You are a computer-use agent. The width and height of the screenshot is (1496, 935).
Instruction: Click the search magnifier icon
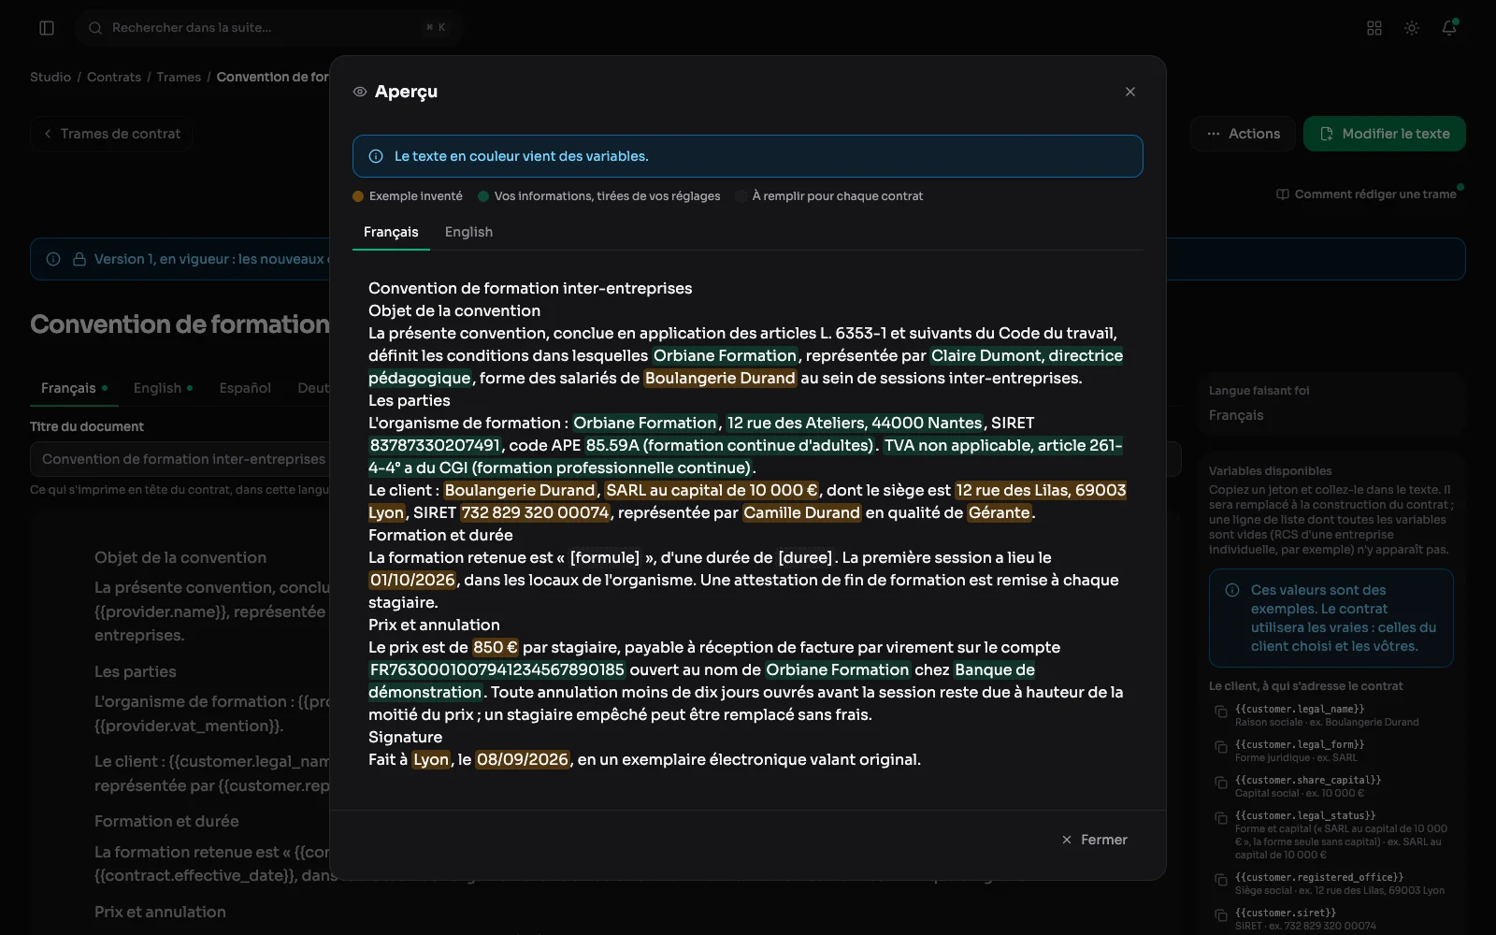[x=95, y=28]
